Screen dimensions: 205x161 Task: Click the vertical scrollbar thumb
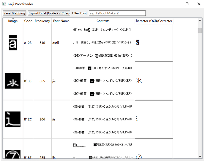[x=200, y=30]
